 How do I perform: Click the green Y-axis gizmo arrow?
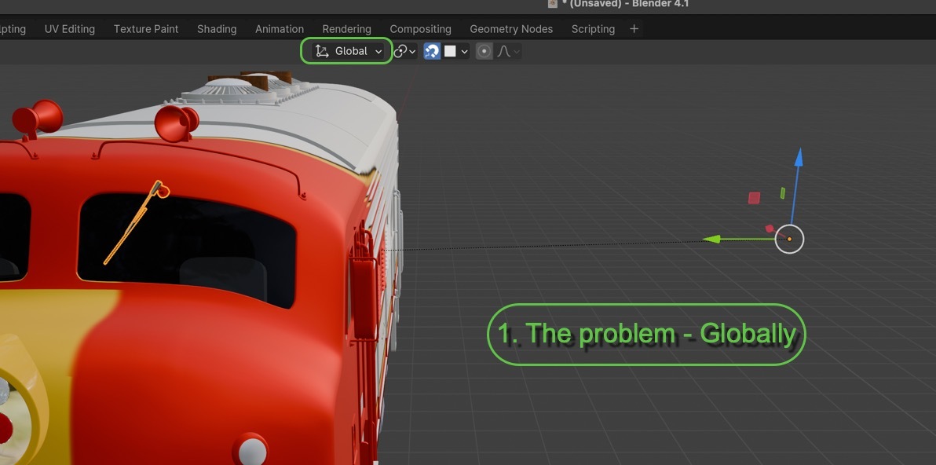712,239
